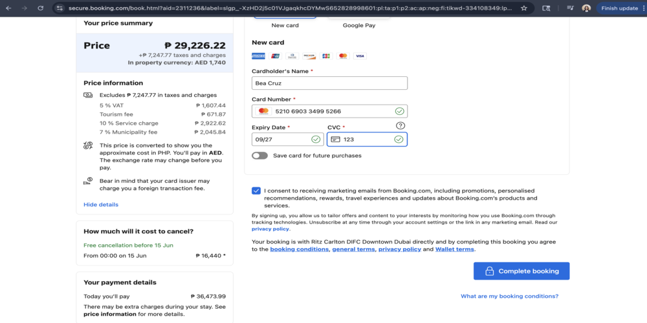Open the general terms link
This screenshot has height=323, width=647.
click(354, 249)
